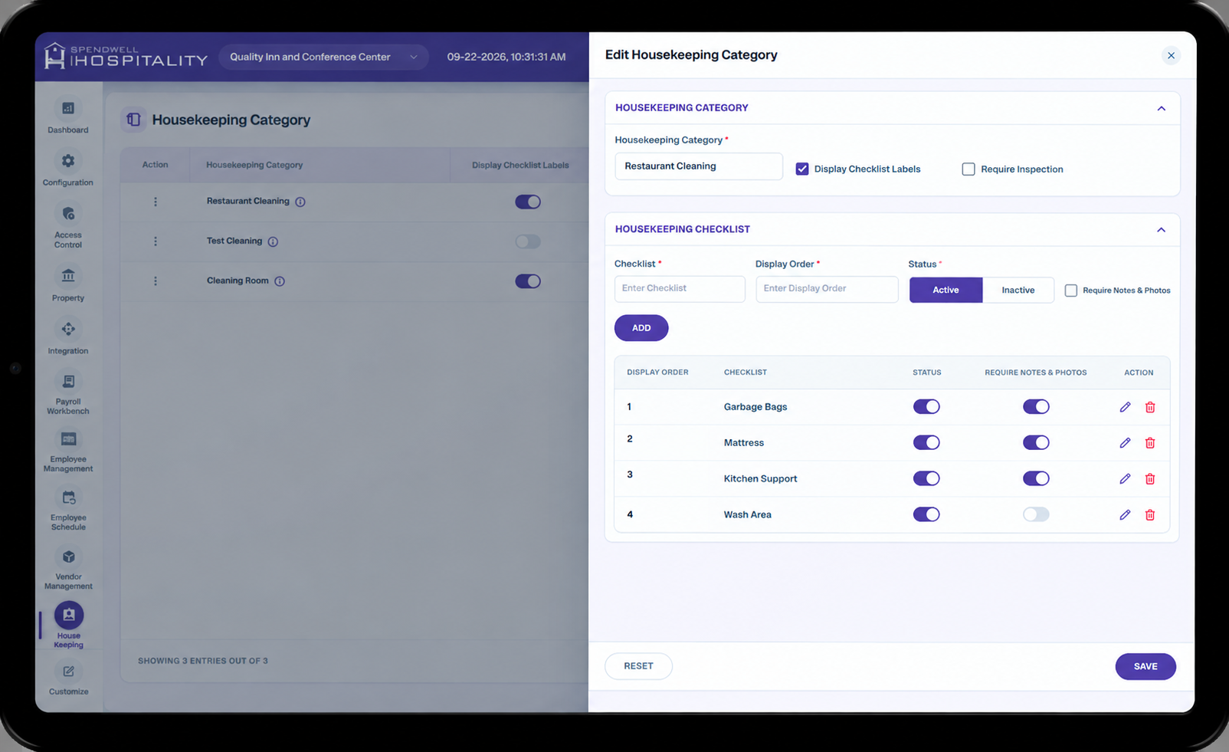Delete the Mattress checklist item
Viewport: 1229px width, 752px height.
[x=1150, y=443]
